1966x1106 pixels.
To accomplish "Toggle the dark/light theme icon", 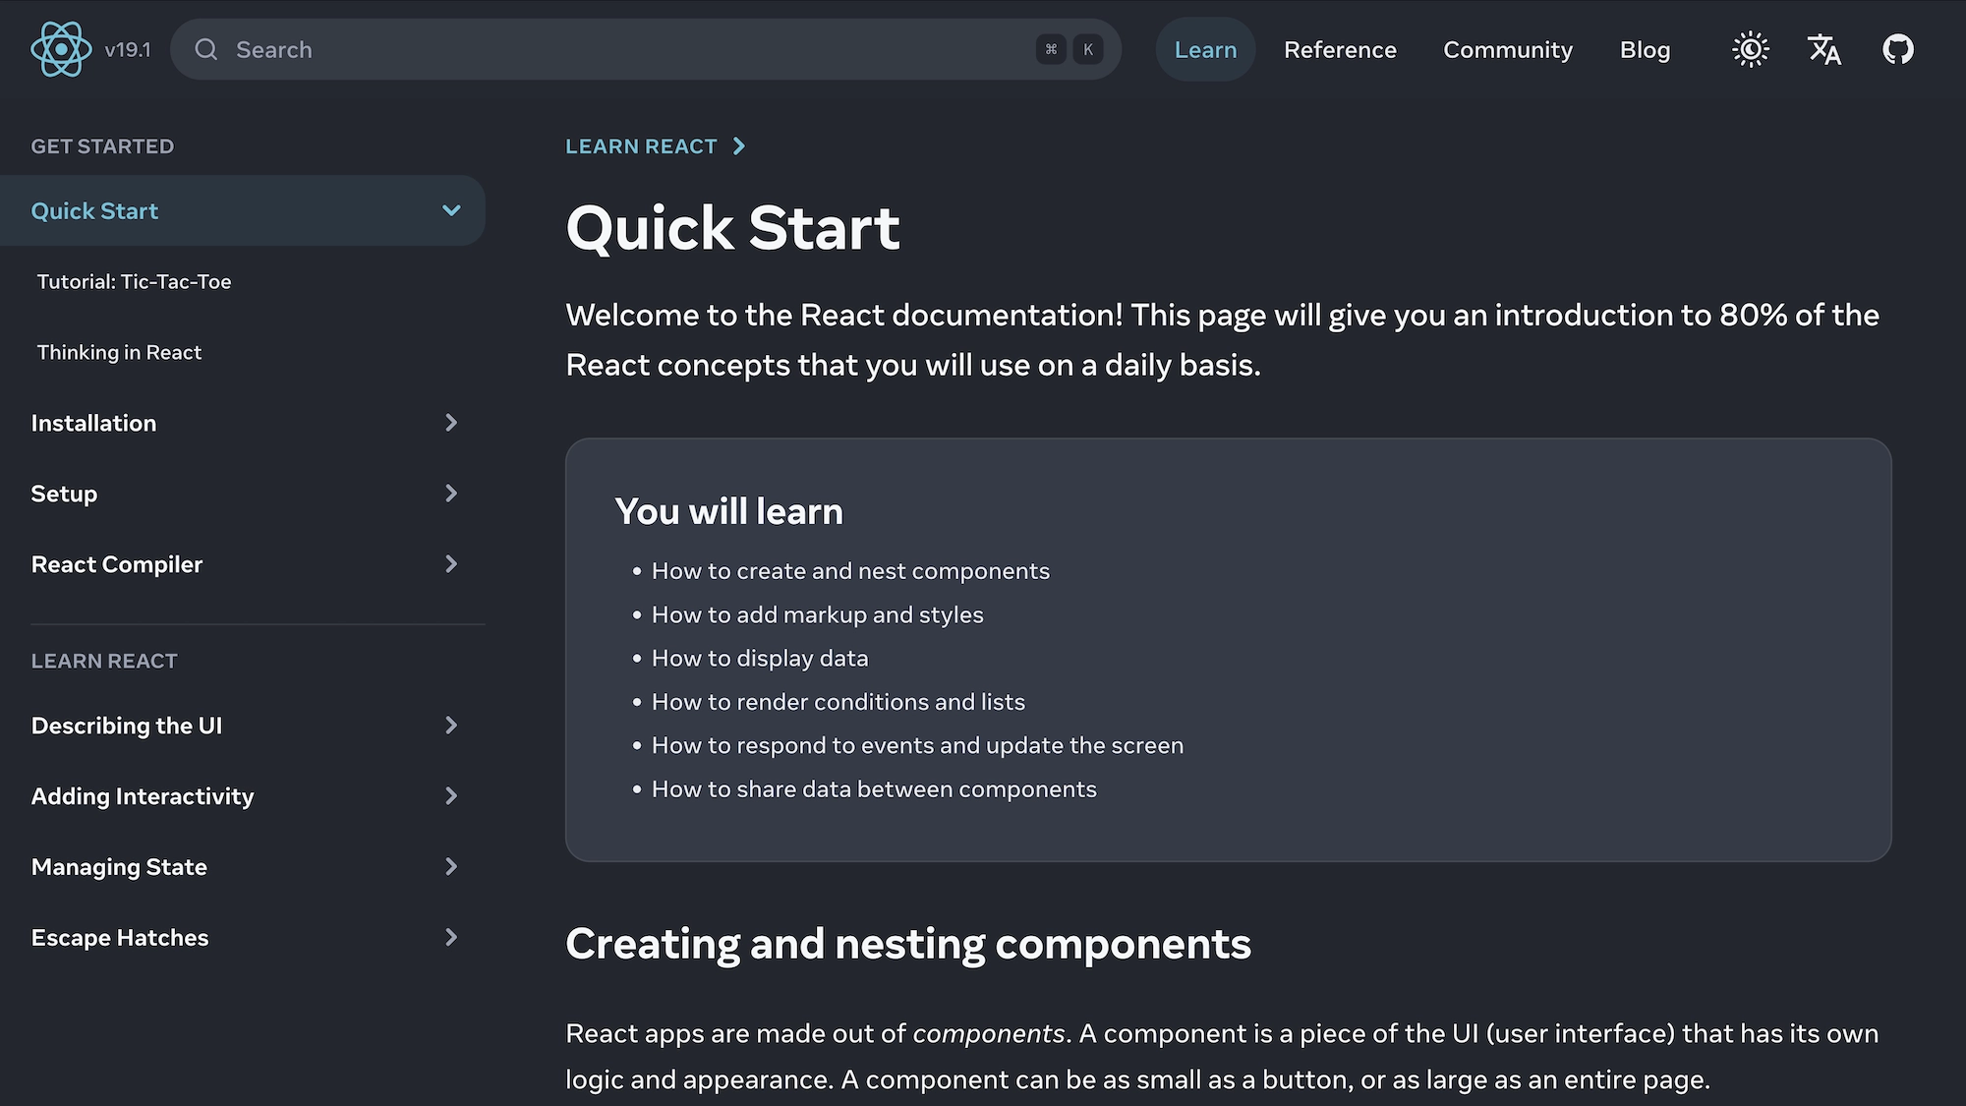I will point(1750,49).
